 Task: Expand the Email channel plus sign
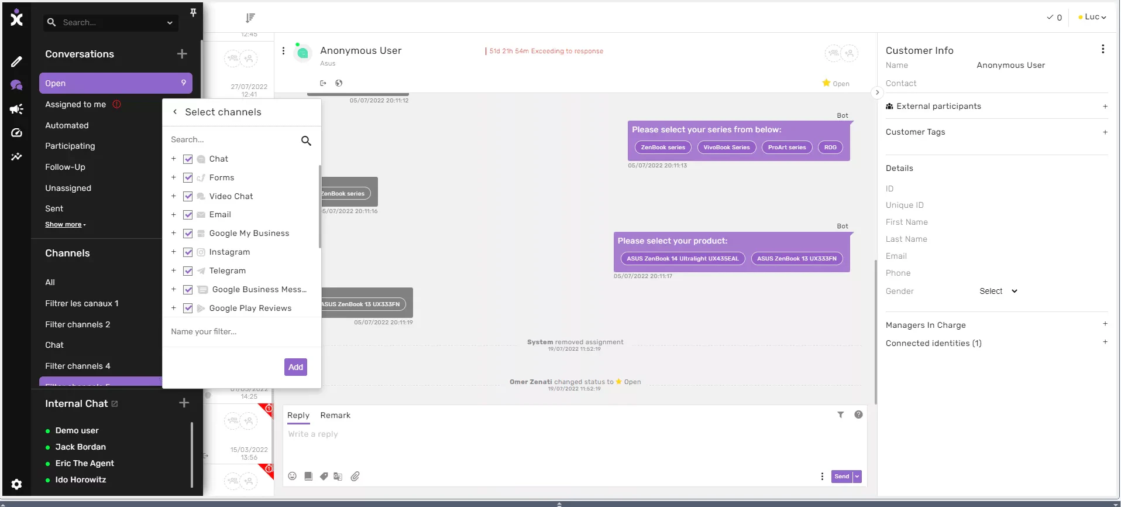pyautogui.click(x=173, y=214)
